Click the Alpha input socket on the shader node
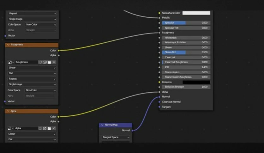This screenshot has width=264, height=153. click(x=159, y=92)
